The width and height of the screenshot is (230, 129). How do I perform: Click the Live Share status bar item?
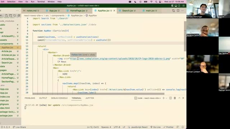(x=19, y=127)
